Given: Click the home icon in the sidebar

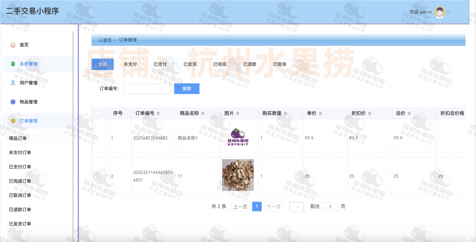Looking at the screenshot, I should (13, 45).
